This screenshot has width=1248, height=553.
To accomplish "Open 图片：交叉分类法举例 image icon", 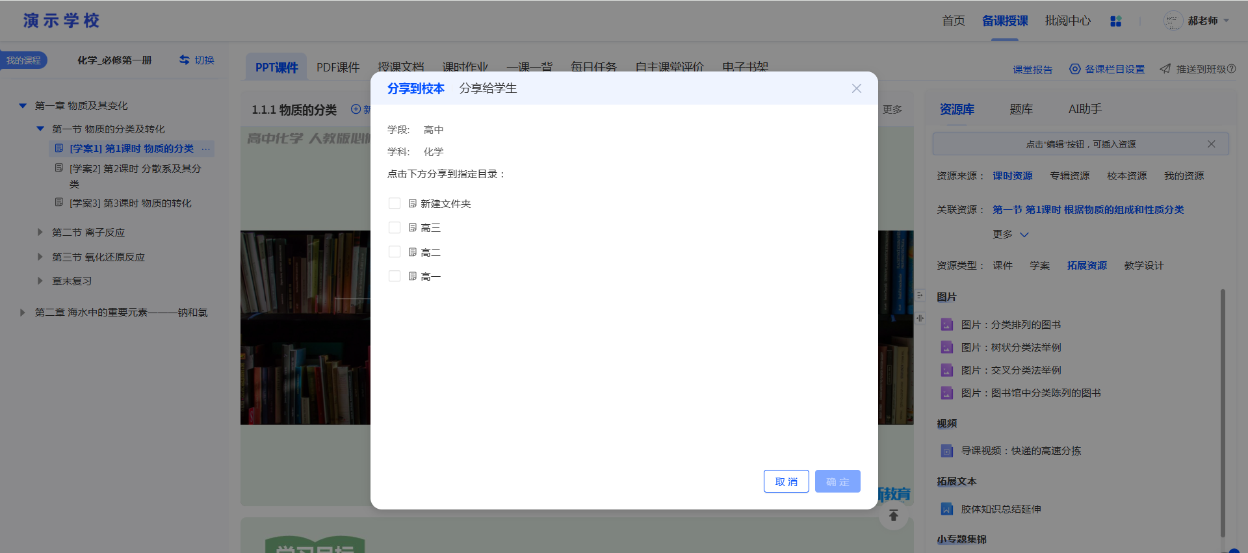I will point(947,370).
